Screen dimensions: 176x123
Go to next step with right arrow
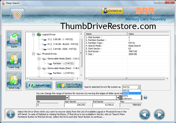click(x=159, y=114)
